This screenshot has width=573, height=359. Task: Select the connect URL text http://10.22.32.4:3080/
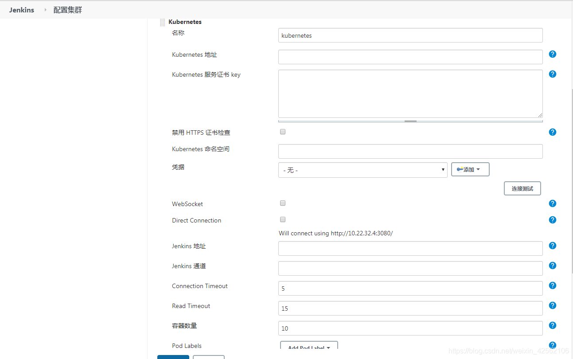(x=362, y=233)
